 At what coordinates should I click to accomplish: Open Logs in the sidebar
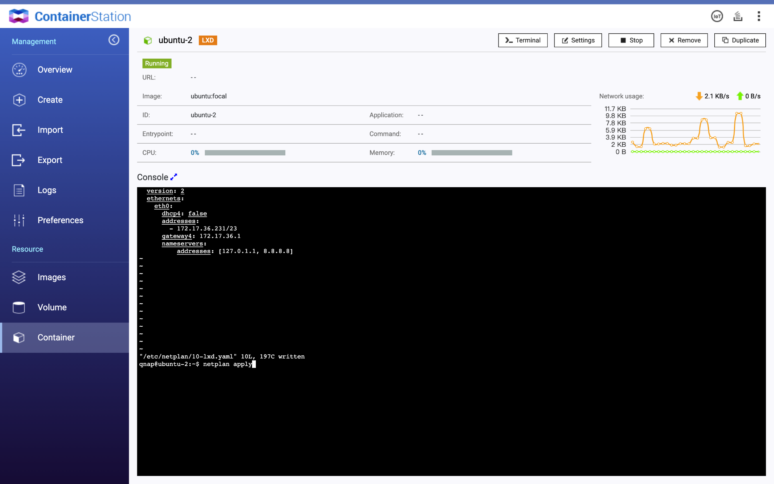46,190
